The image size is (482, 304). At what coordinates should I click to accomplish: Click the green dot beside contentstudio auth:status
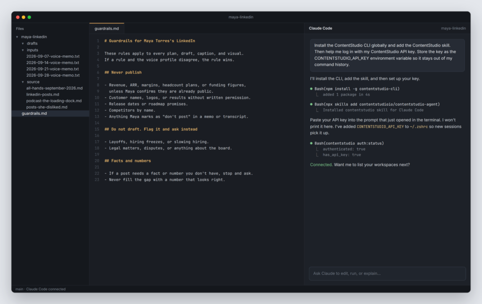[311, 143]
